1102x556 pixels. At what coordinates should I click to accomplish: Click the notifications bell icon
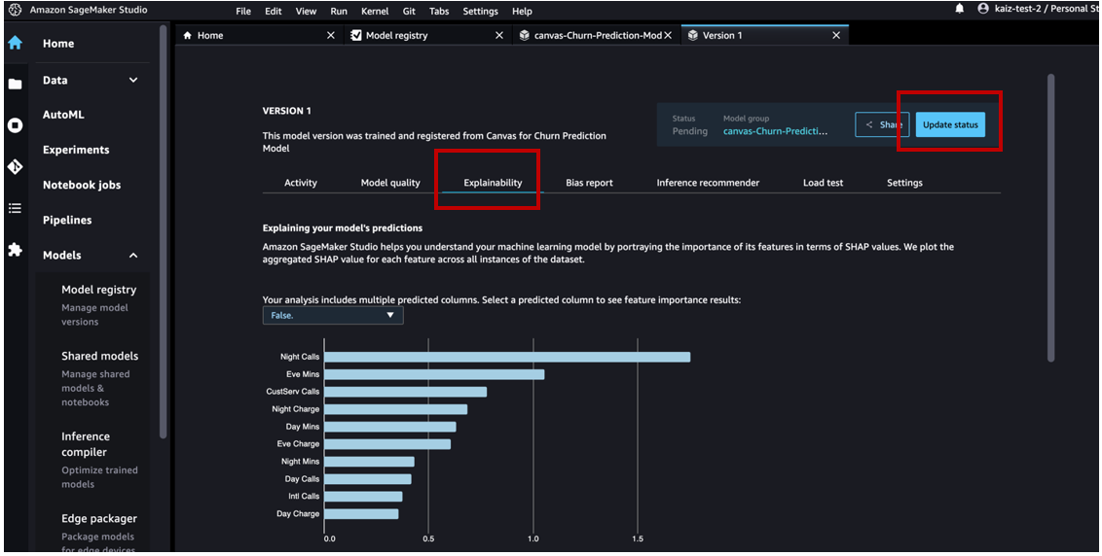point(959,9)
